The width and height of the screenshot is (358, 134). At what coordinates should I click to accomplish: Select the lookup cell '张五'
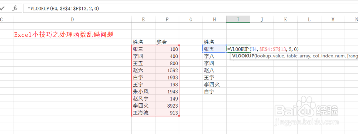(214, 49)
